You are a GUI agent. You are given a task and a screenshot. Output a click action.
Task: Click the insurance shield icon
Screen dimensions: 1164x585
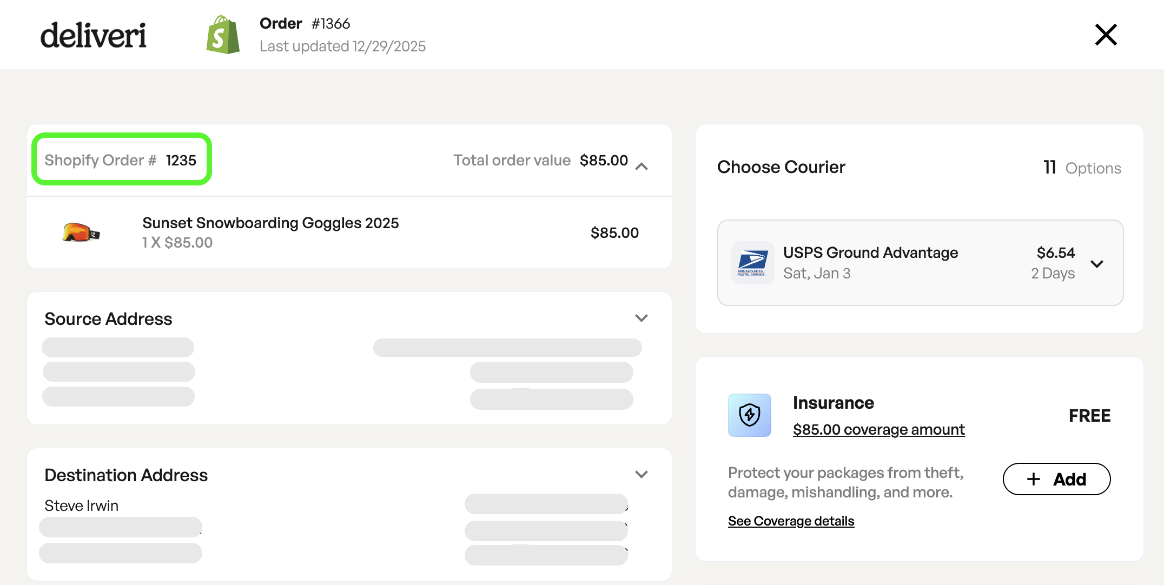pyautogui.click(x=750, y=415)
